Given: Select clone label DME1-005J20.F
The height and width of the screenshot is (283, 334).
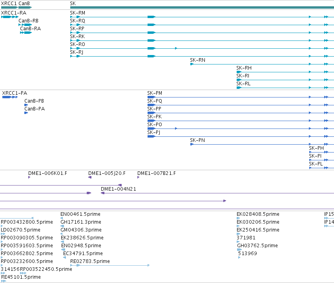Looking at the screenshot, I should [x=107, y=173].
